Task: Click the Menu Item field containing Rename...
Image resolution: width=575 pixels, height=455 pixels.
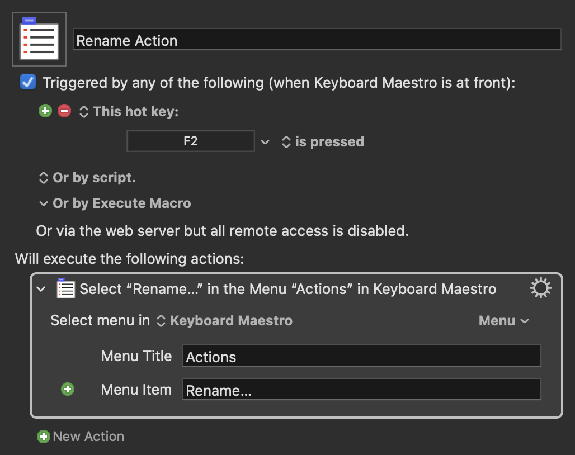Action: click(361, 390)
